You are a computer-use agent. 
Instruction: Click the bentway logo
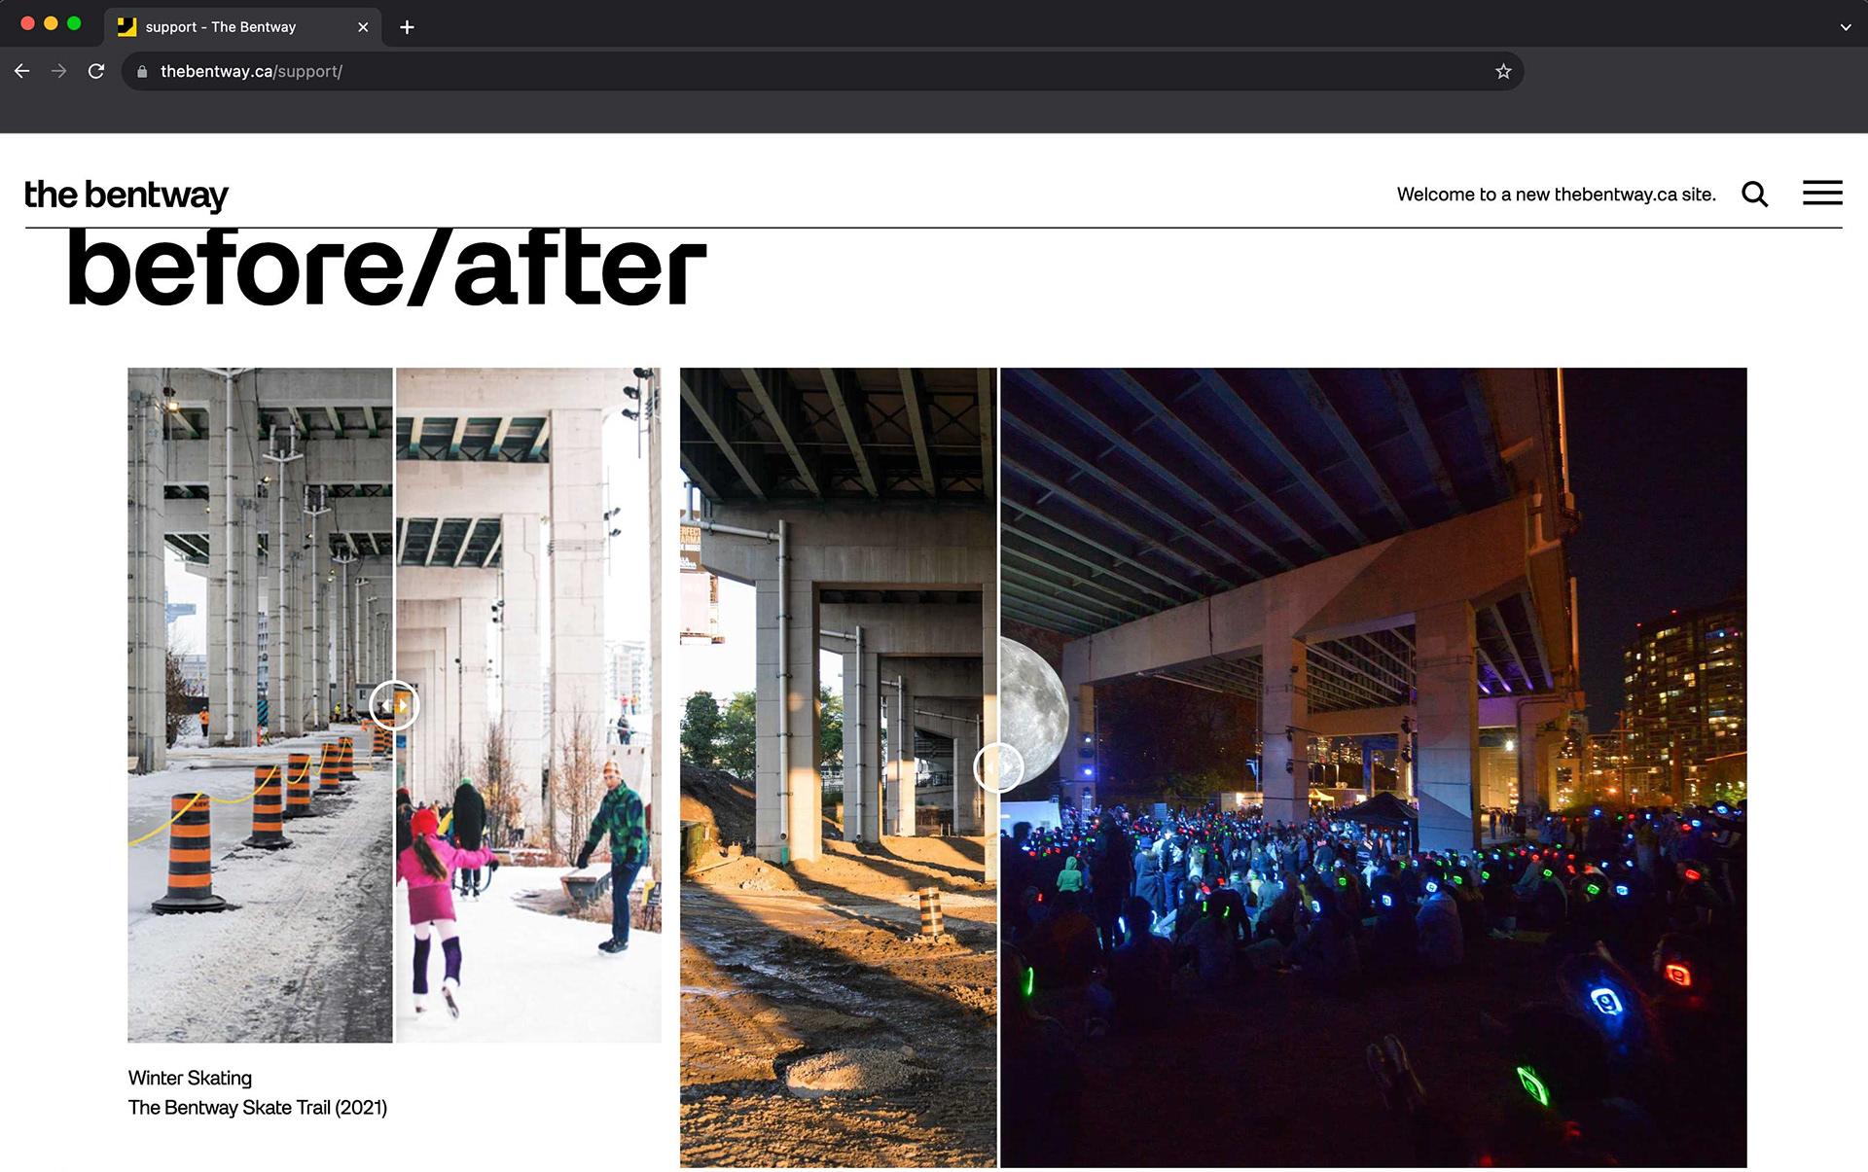[x=126, y=195]
